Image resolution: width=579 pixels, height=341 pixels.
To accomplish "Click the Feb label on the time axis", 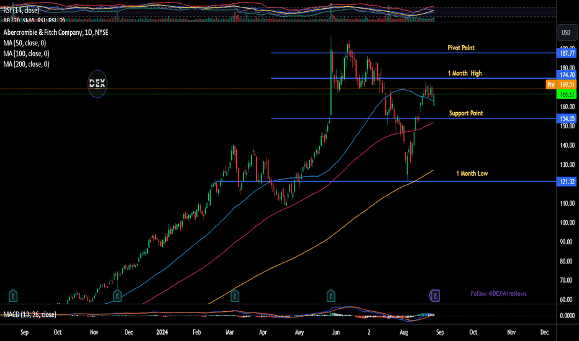I will pos(197,332).
